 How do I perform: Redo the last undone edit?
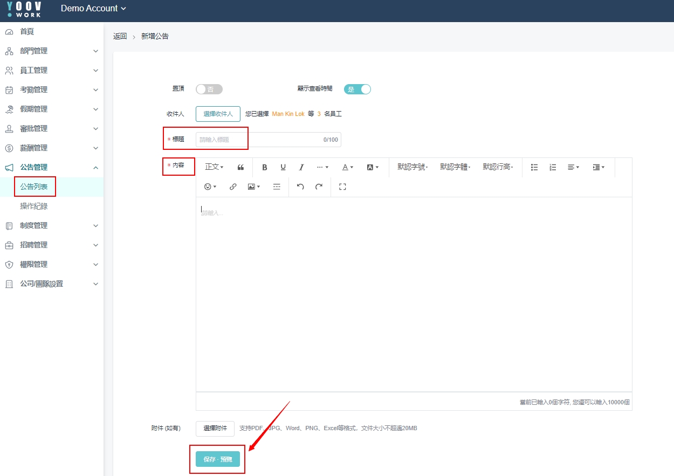[x=319, y=187]
